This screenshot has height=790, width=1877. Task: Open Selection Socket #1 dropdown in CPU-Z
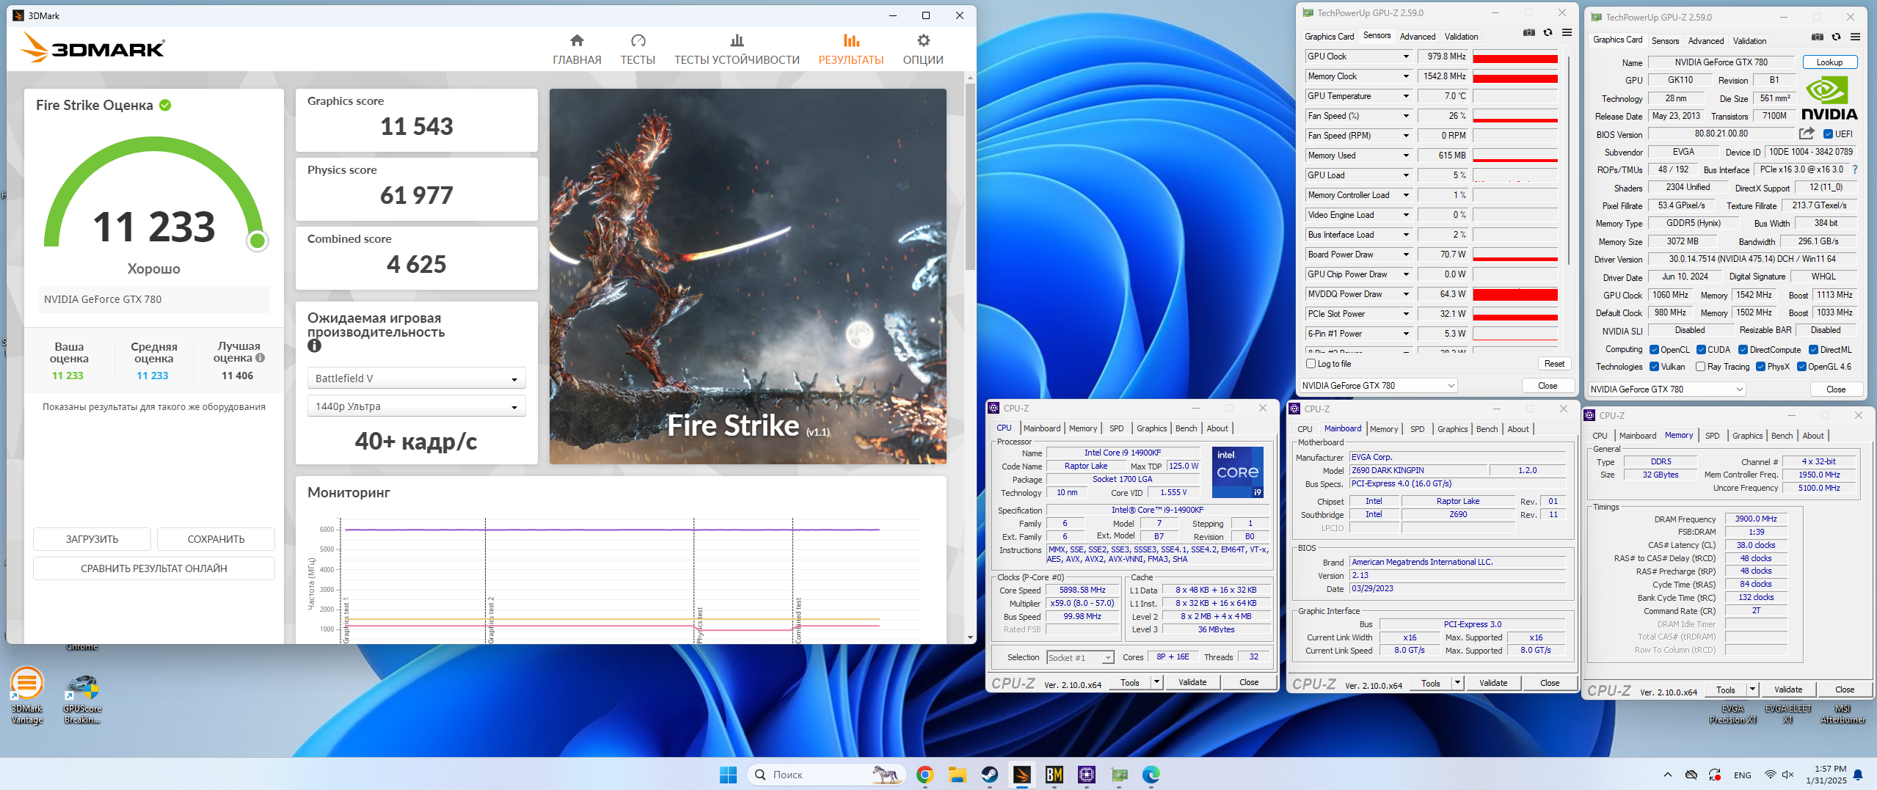[x=1080, y=658]
